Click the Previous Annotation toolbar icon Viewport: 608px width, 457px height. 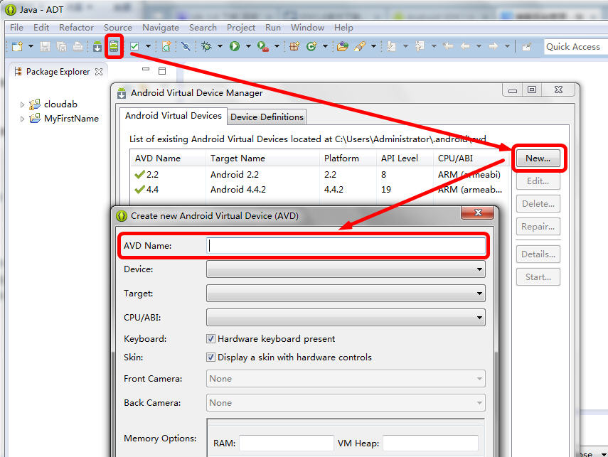coord(420,46)
